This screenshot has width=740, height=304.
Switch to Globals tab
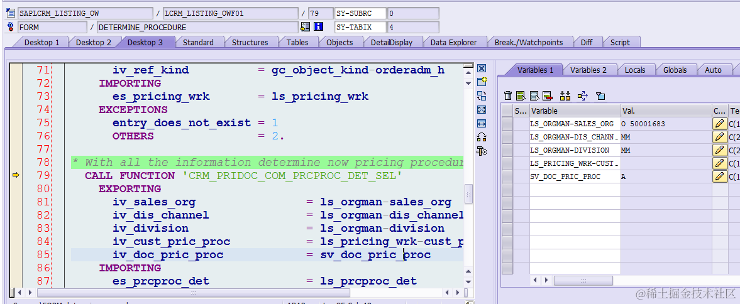point(675,70)
